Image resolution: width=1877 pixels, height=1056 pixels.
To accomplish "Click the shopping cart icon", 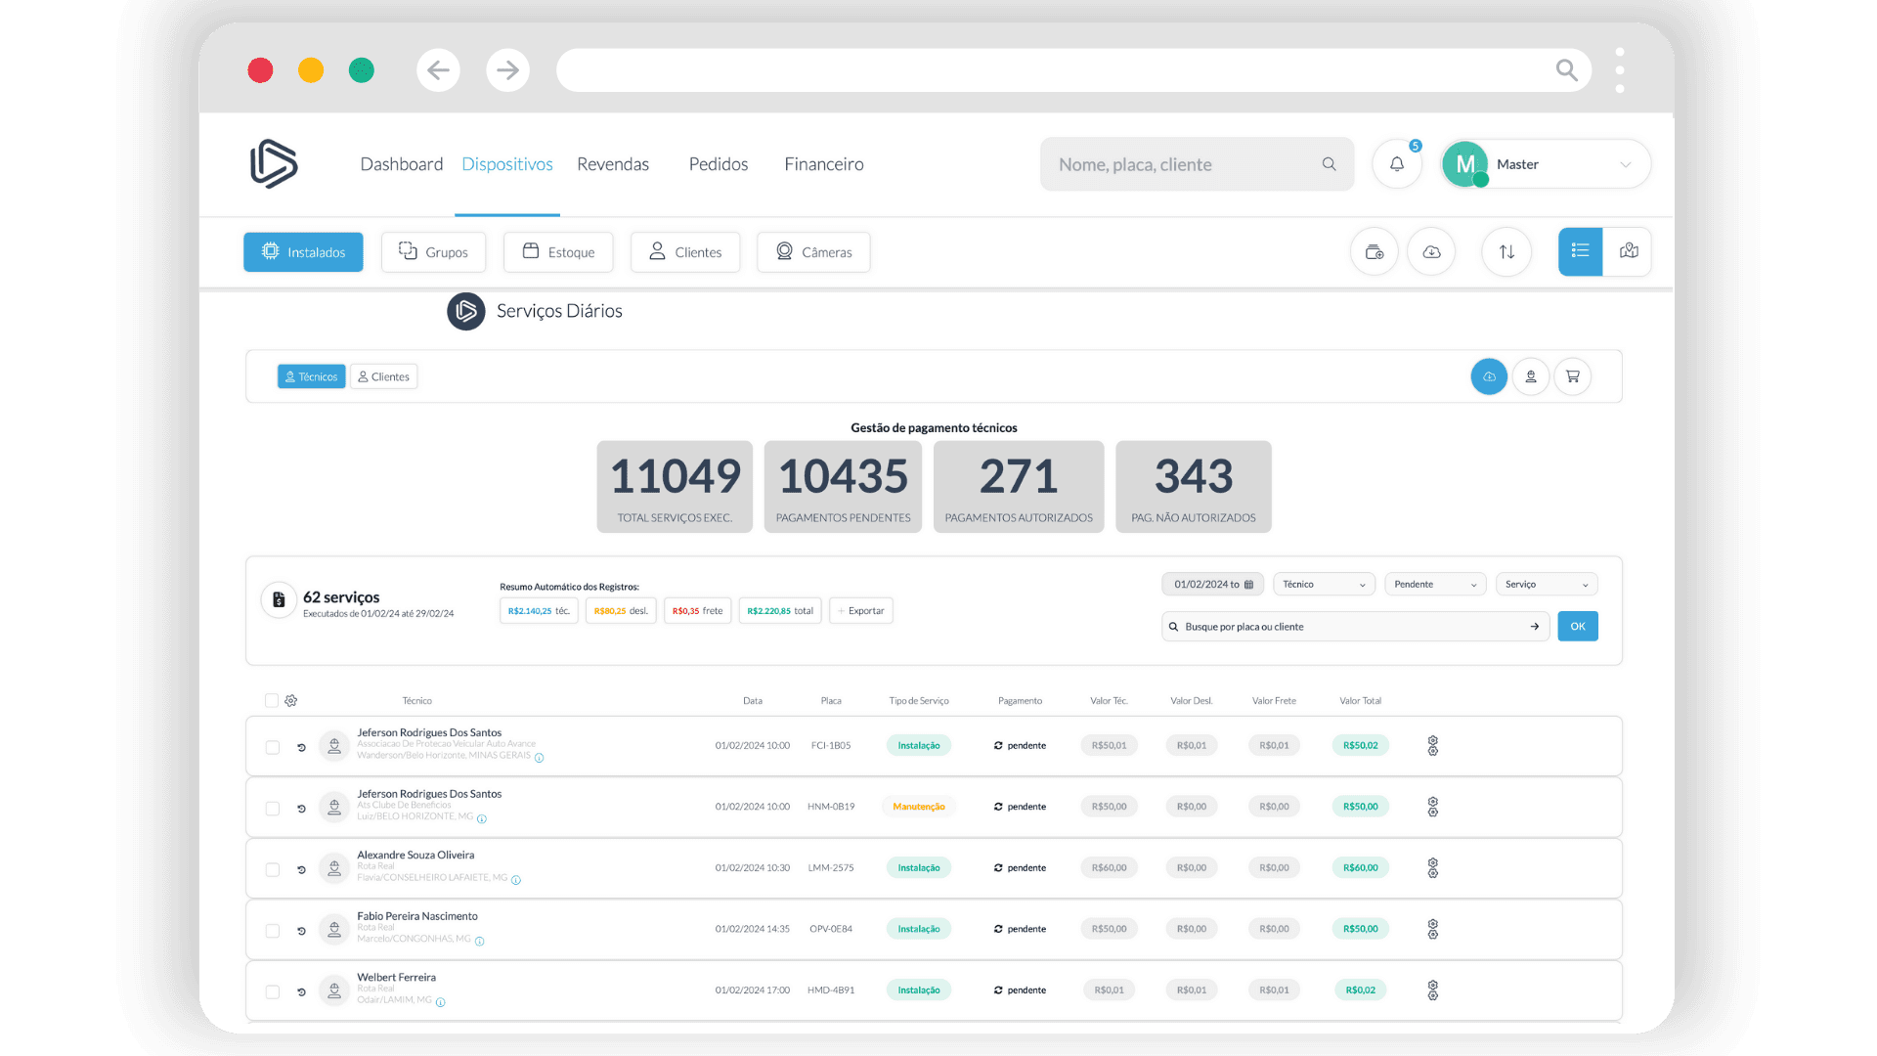I will click(1572, 376).
